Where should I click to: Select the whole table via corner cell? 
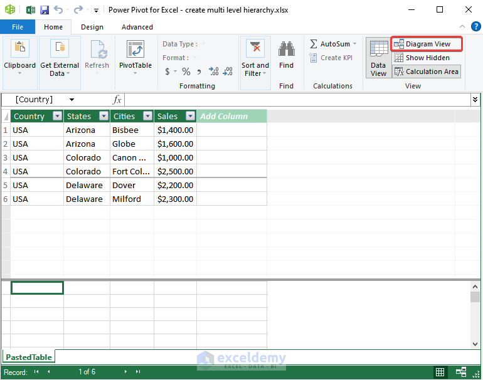(x=6, y=117)
